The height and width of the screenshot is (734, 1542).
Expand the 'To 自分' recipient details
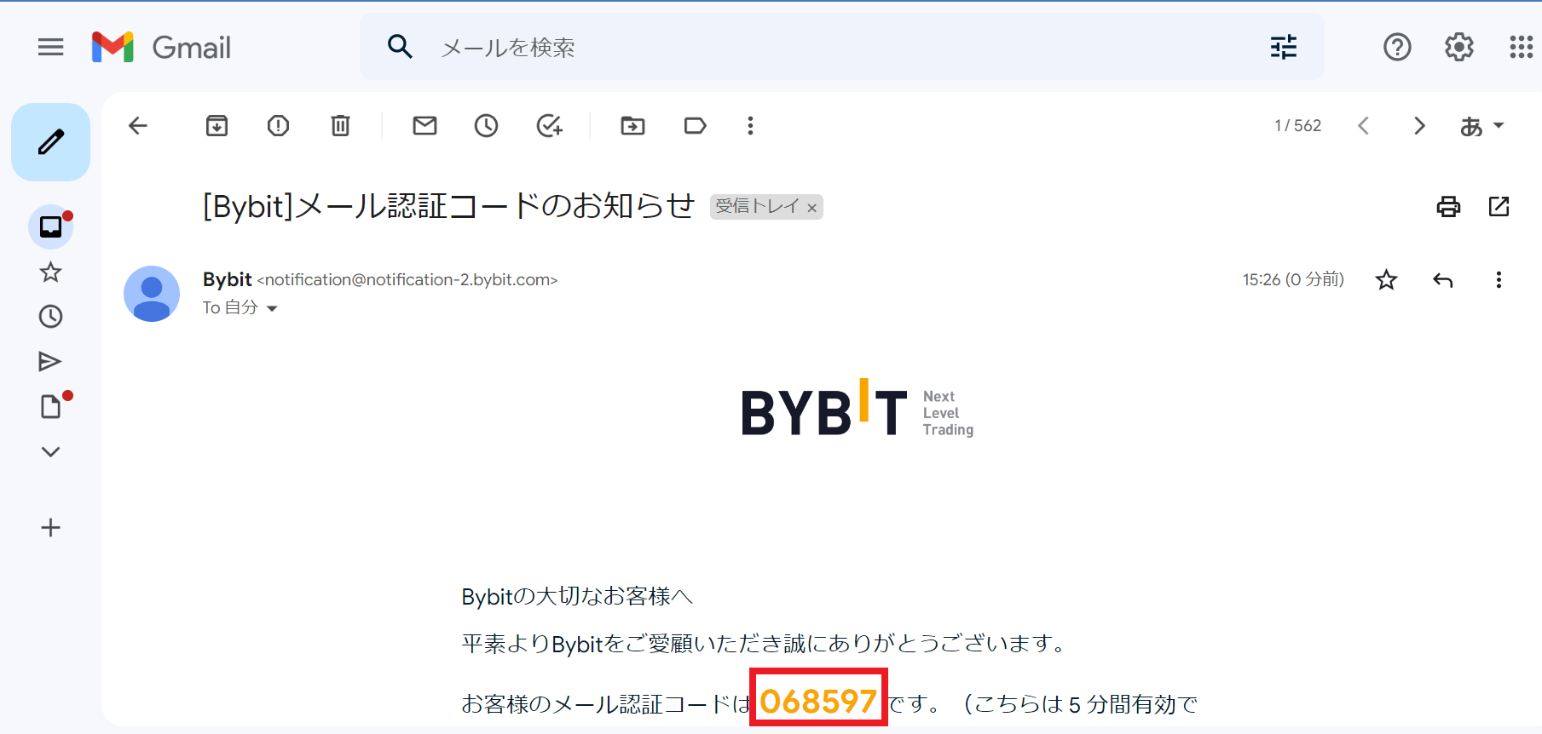click(x=272, y=308)
